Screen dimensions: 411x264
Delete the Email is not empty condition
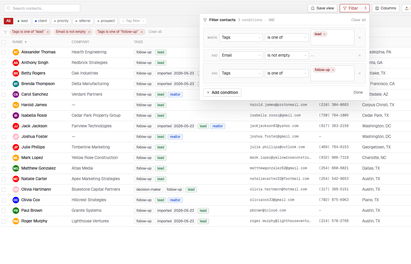[x=360, y=55]
